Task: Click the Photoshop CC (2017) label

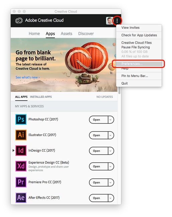Action: pos(43,119)
